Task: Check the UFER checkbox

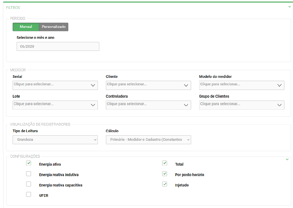Action: (x=29, y=194)
